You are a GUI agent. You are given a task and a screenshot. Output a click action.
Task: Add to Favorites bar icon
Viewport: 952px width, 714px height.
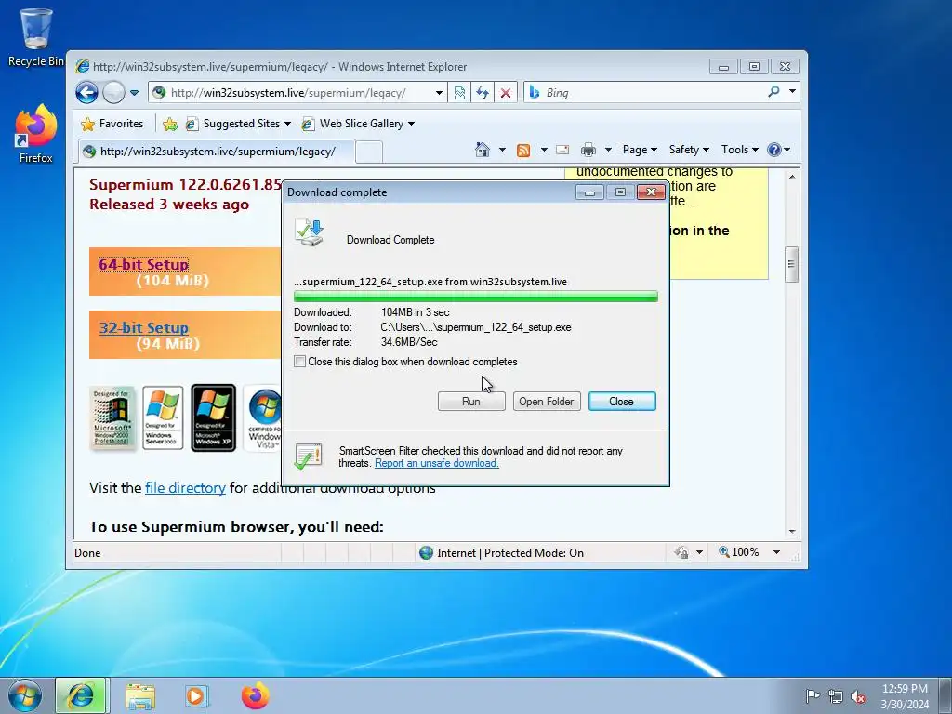[x=170, y=124]
